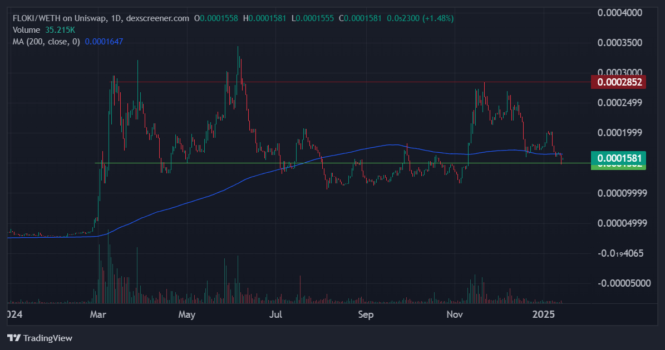Click the green 0.0001581 current price label
665x350 pixels.
[x=618, y=158]
